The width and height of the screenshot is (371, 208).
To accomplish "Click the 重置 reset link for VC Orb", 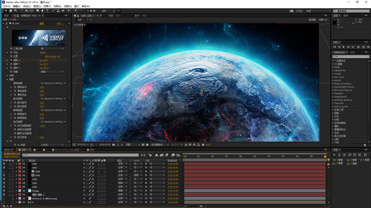I will coord(42,24).
